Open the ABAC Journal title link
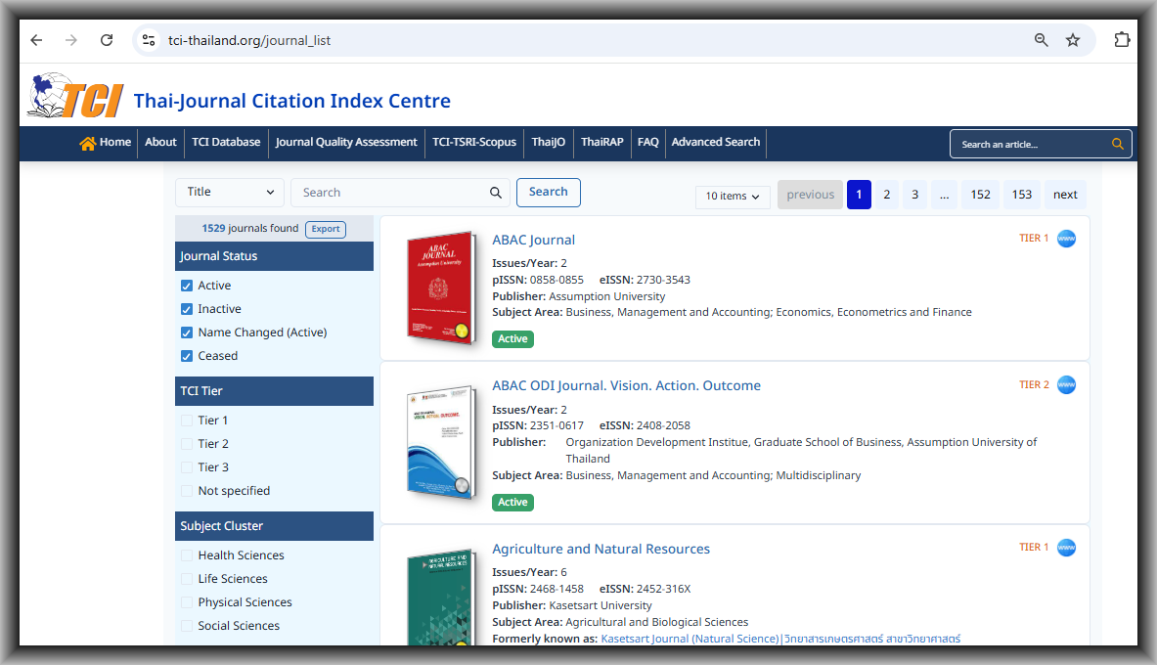Image resolution: width=1157 pixels, height=665 pixels. point(533,240)
